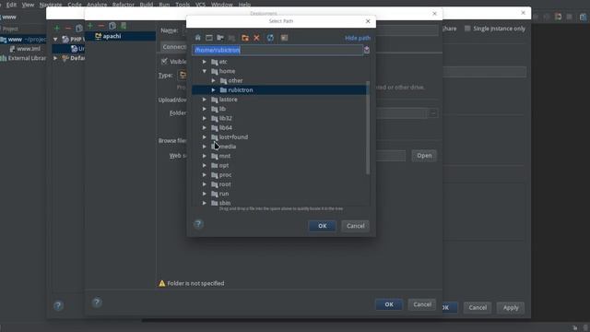
Task: Remove server with minus icon in Deployment
Action: click(x=100, y=26)
